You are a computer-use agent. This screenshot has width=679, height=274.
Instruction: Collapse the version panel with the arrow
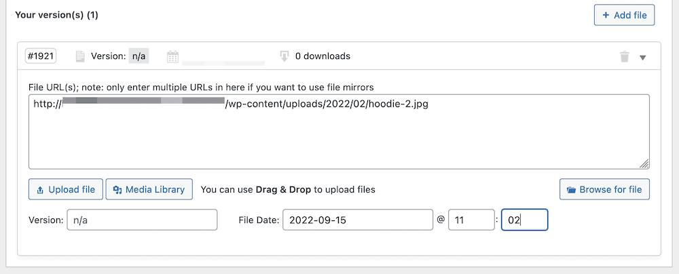[x=643, y=58]
